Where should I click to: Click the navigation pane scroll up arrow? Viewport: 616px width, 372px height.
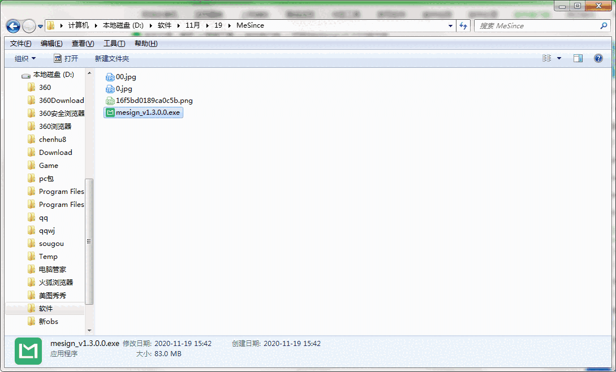[x=89, y=73]
